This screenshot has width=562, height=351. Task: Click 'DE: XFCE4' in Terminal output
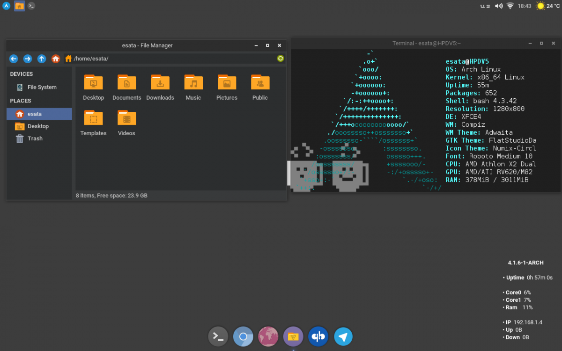coord(463,117)
